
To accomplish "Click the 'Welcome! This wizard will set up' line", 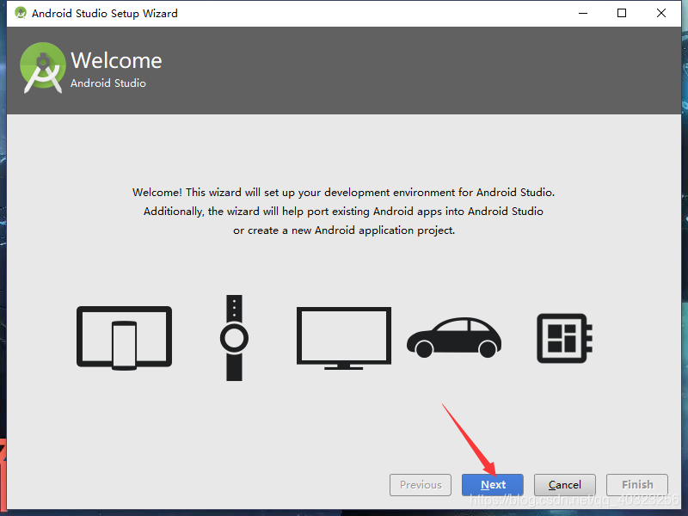I will pos(343,193).
